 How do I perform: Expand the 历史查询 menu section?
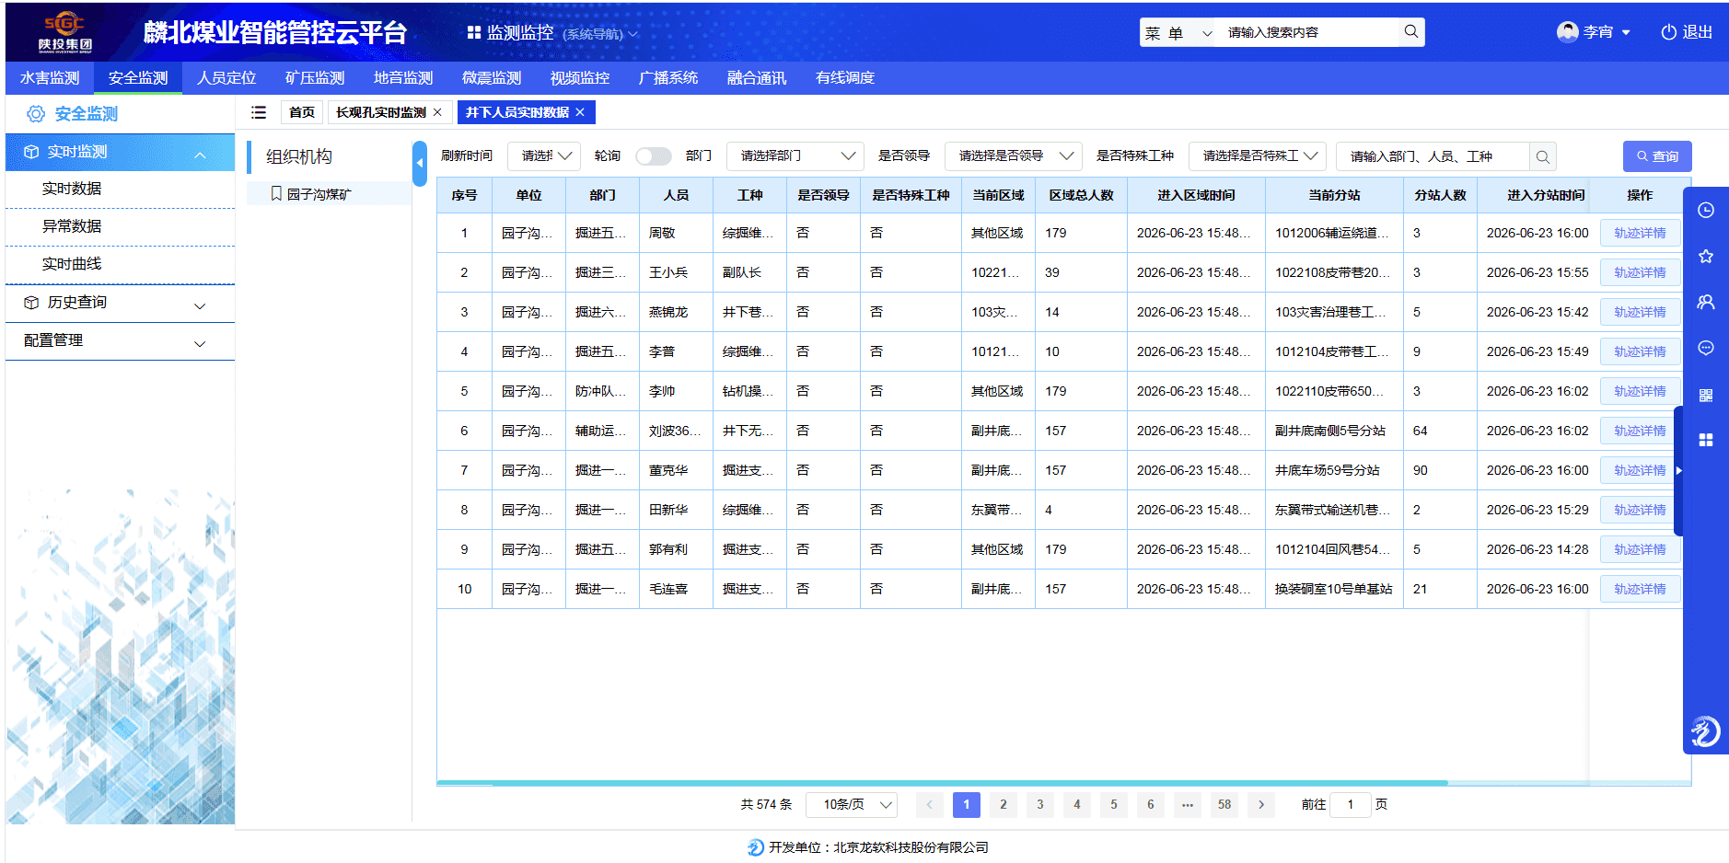(x=200, y=305)
